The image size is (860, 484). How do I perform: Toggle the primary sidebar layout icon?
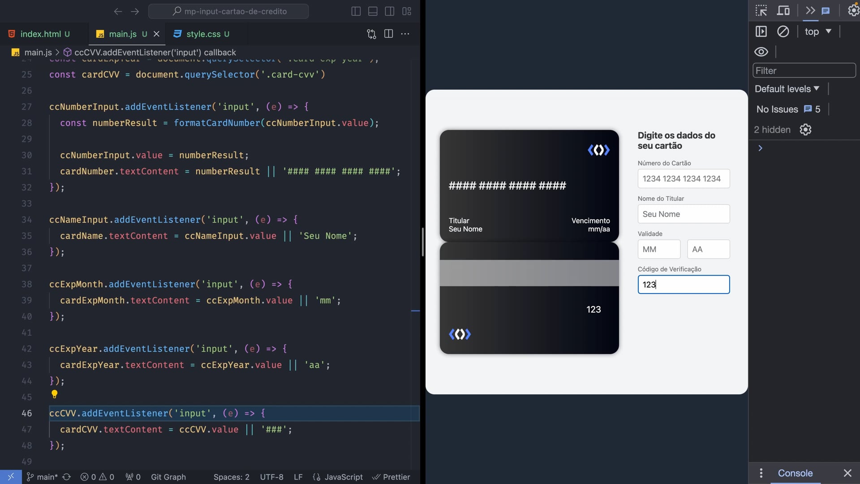point(356,11)
